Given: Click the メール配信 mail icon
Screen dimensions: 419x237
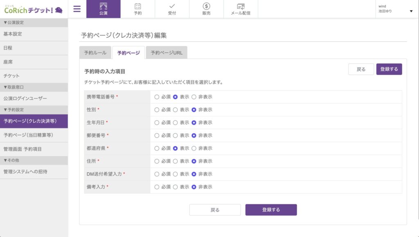Looking at the screenshot, I should (x=241, y=7).
